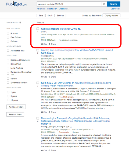Tick the Systematic Reviews filter
129x154 pixels.
[8, 83]
